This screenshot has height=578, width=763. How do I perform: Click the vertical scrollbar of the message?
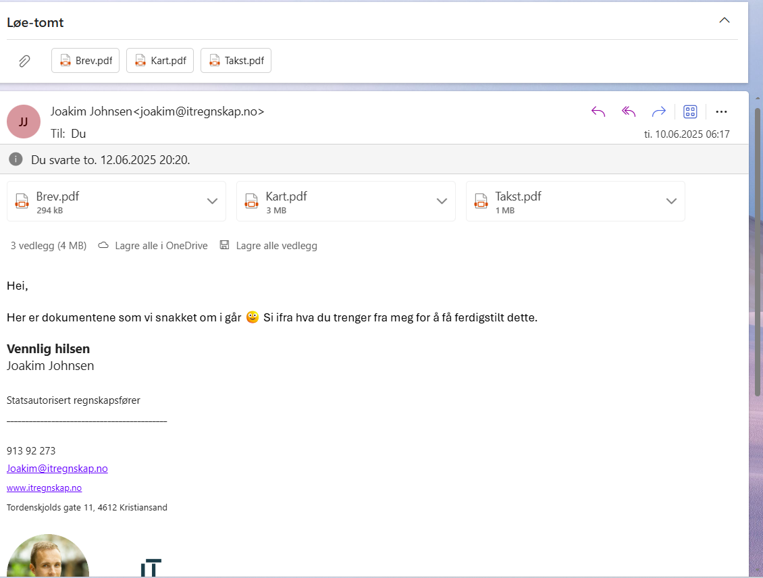[x=758, y=250]
